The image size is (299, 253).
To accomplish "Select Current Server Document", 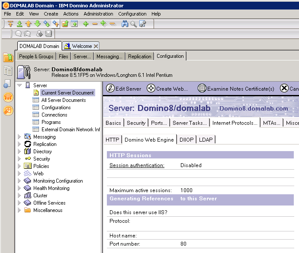I will 68,93.
